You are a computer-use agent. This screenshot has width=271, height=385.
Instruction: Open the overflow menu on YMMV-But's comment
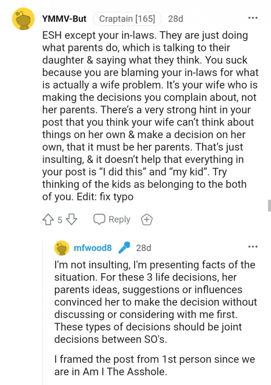[x=253, y=18]
